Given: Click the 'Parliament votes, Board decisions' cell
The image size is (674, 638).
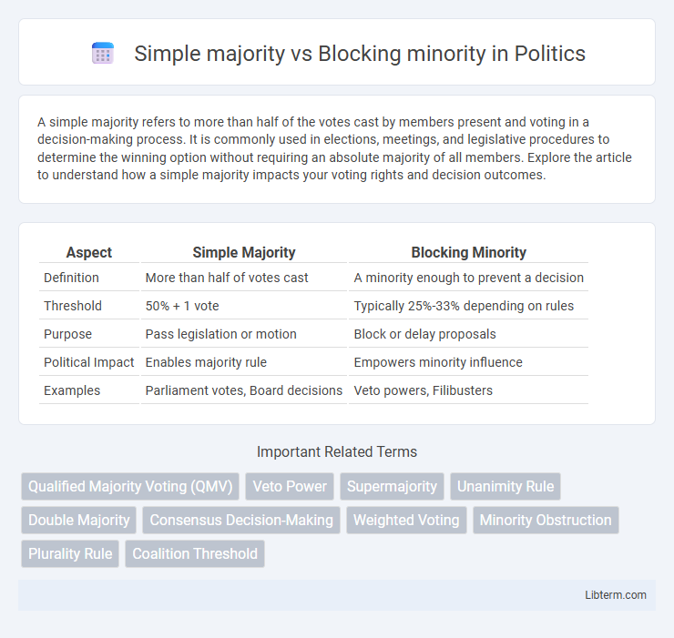Looking at the screenshot, I should click(x=244, y=390).
